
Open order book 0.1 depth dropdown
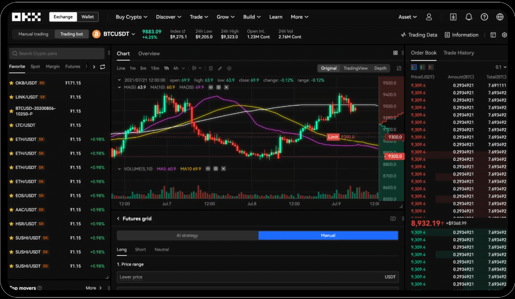pos(501,67)
